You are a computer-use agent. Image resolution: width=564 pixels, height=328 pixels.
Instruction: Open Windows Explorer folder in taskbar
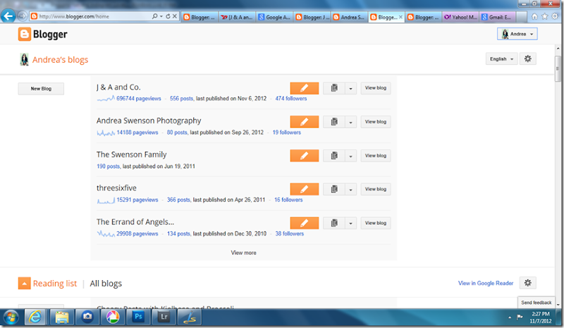pyautogui.click(x=61, y=317)
